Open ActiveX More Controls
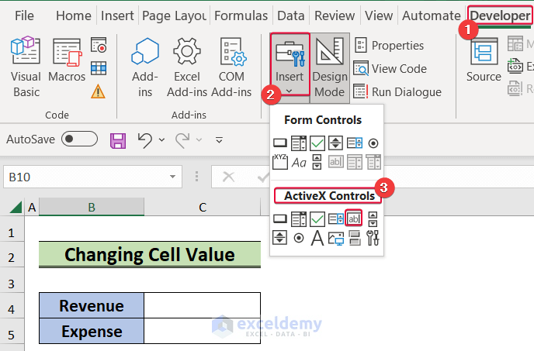534x351 pixels. pos(373,238)
